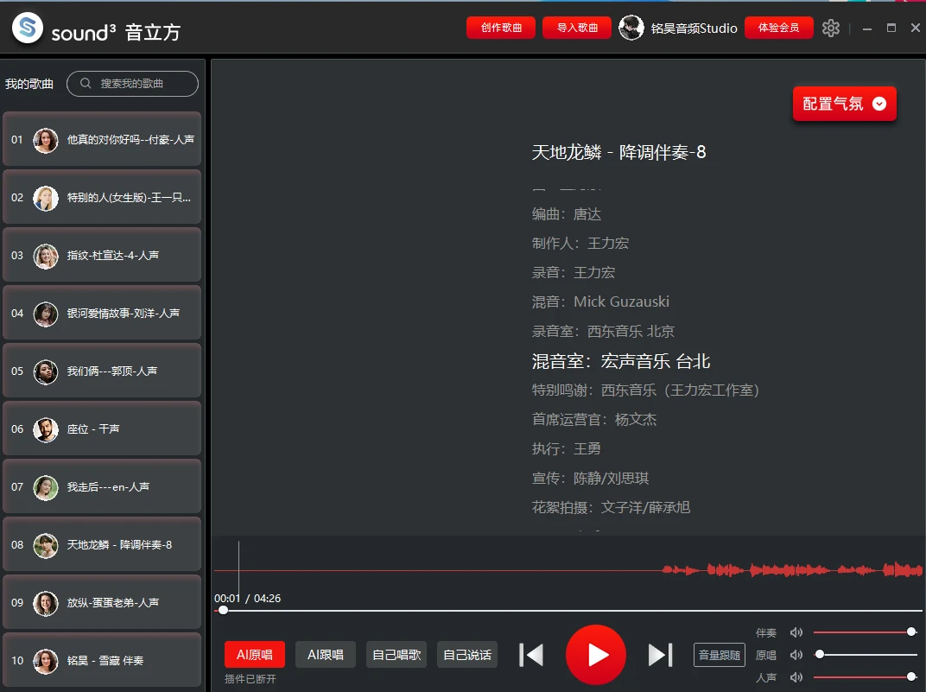Click the search magnifier icon
926x692 pixels.
pyautogui.click(x=86, y=84)
